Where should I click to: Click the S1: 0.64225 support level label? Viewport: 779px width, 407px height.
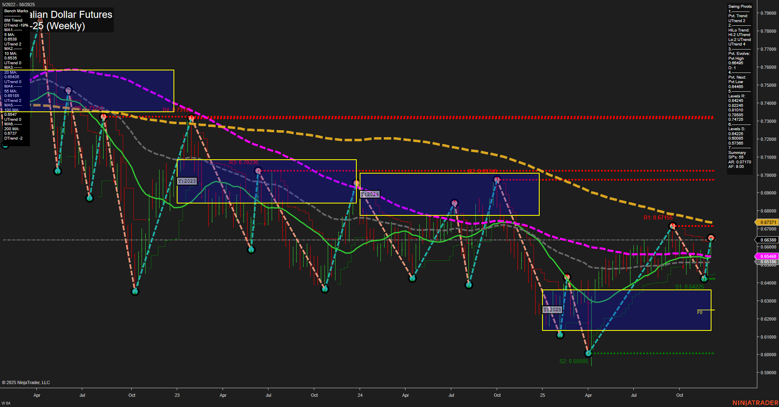pos(689,287)
